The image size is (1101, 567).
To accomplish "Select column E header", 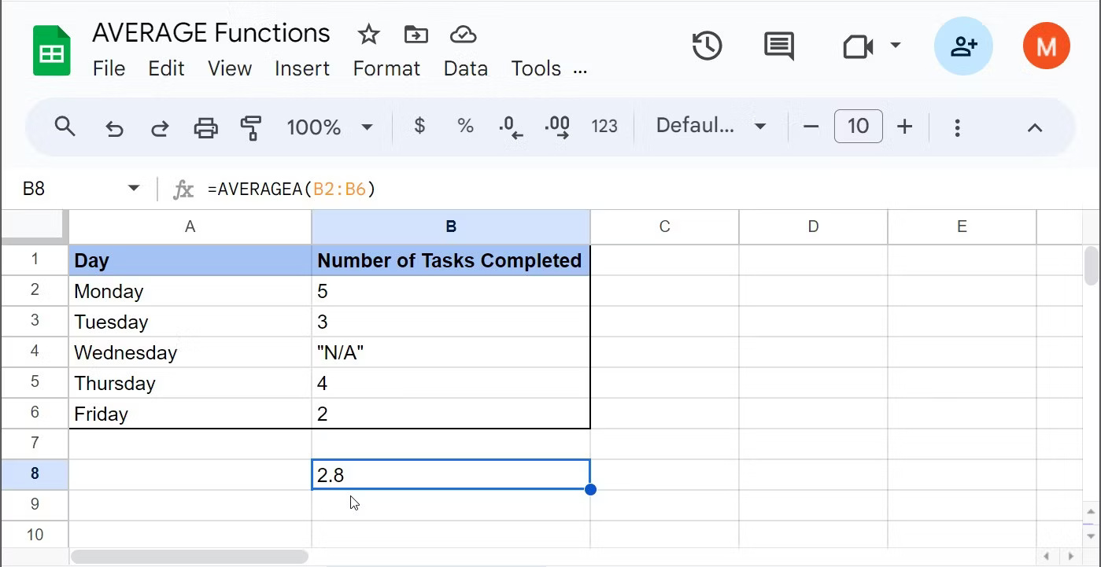I will click(962, 226).
